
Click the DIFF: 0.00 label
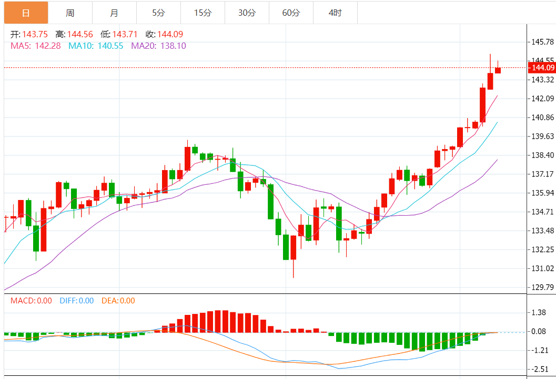[77, 301]
